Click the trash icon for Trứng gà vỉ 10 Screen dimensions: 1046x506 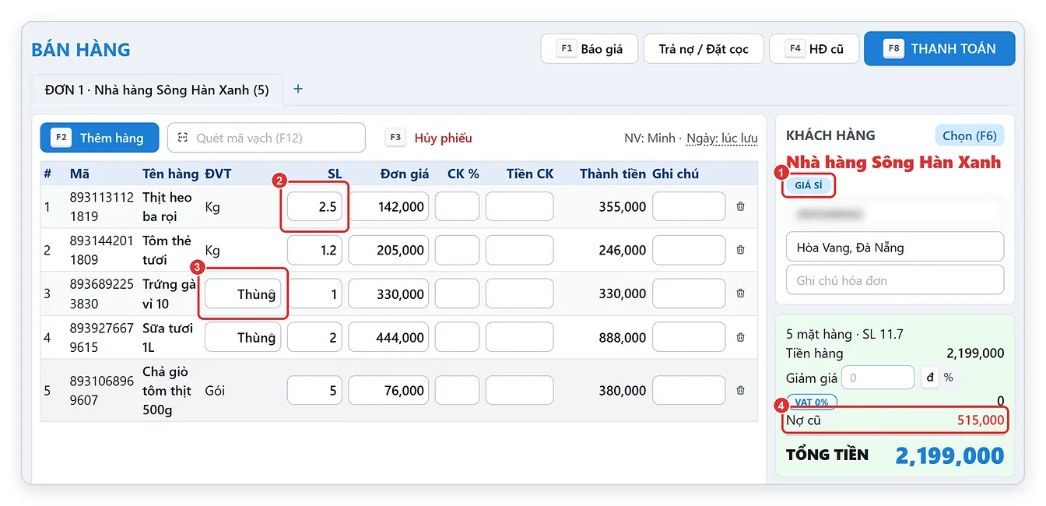(740, 294)
